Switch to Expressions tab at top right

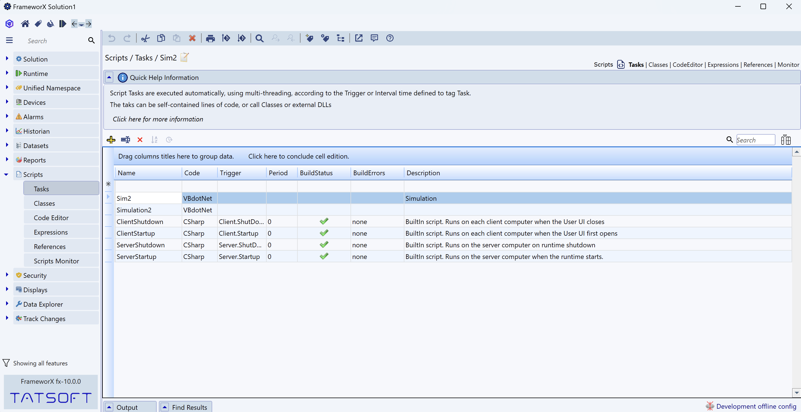(723, 65)
